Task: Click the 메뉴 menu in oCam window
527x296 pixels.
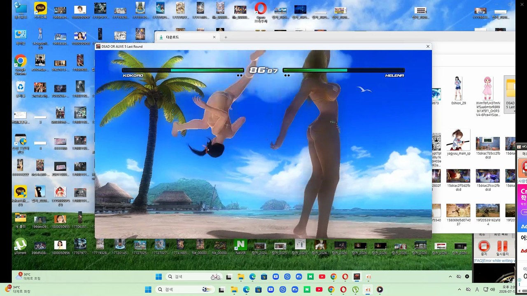Action: (x=481, y=235)
